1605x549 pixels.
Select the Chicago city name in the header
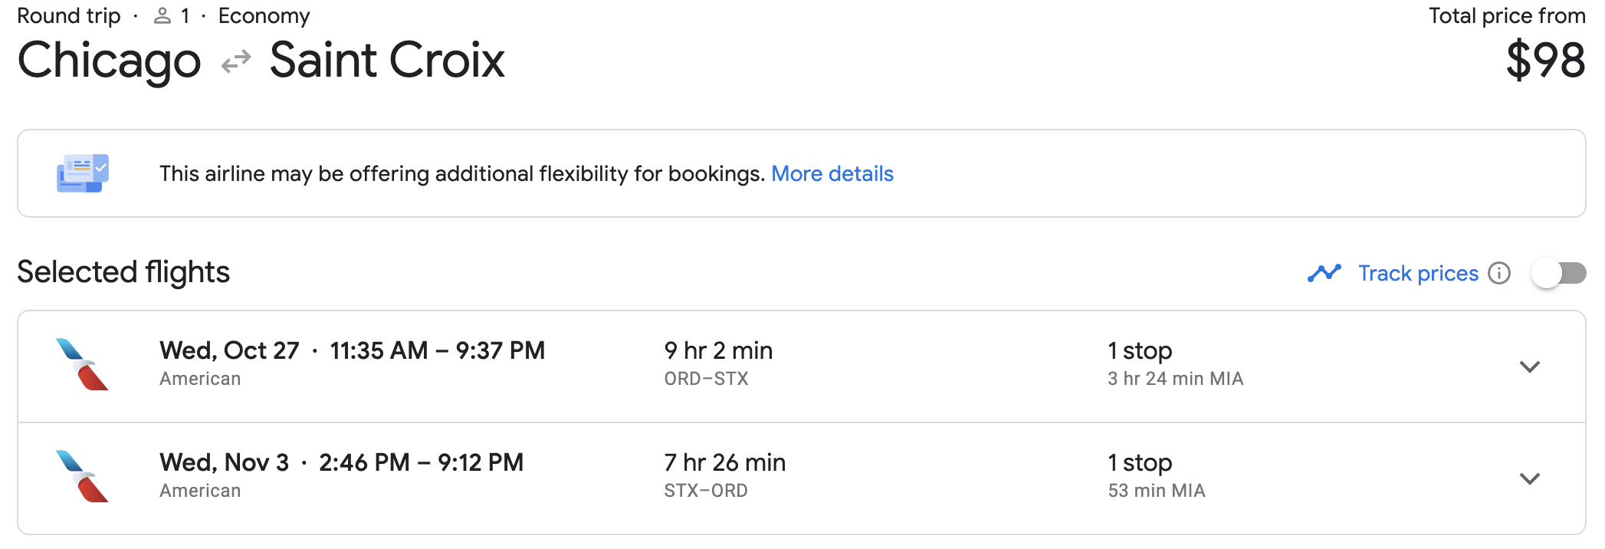tap(108, 60)
